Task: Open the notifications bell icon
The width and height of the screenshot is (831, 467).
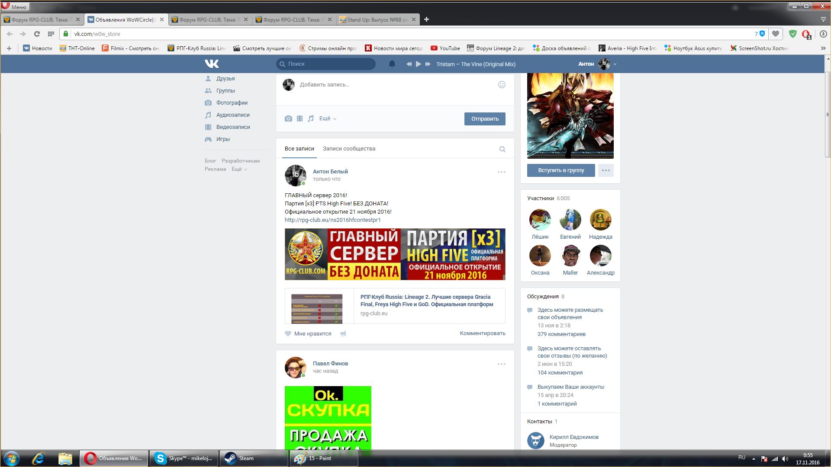Action: point(392,64)
